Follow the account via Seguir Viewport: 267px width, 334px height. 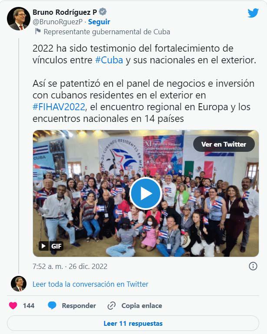tap(99, 22)
